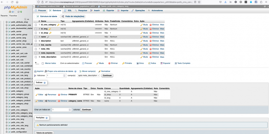Switch to the Procurar tab
This screenshot has width=269, height=134.
pos(40,10)
